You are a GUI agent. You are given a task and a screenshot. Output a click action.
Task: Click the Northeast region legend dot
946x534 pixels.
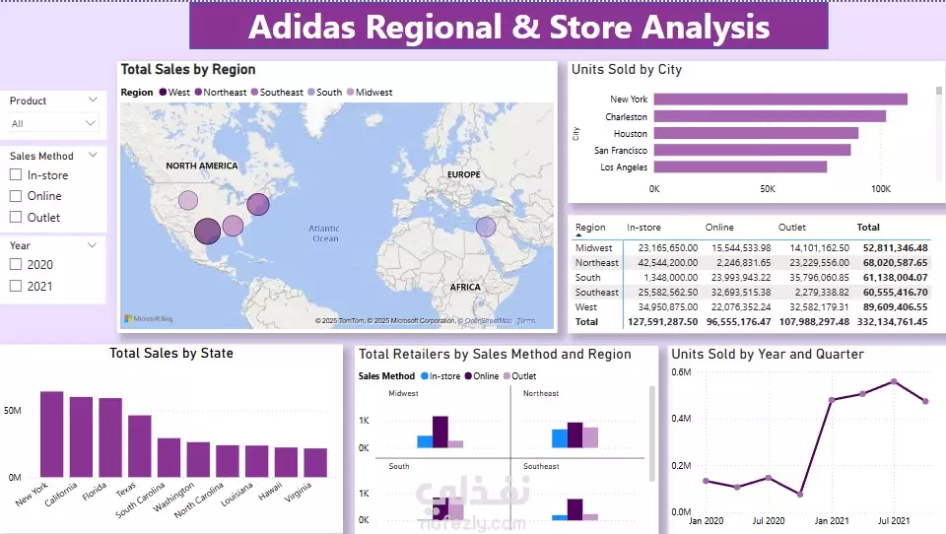tap(198, 93)
